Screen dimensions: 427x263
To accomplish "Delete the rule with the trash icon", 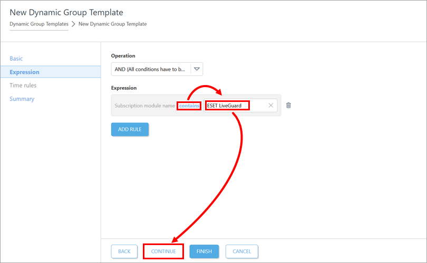I will (288, 106).
